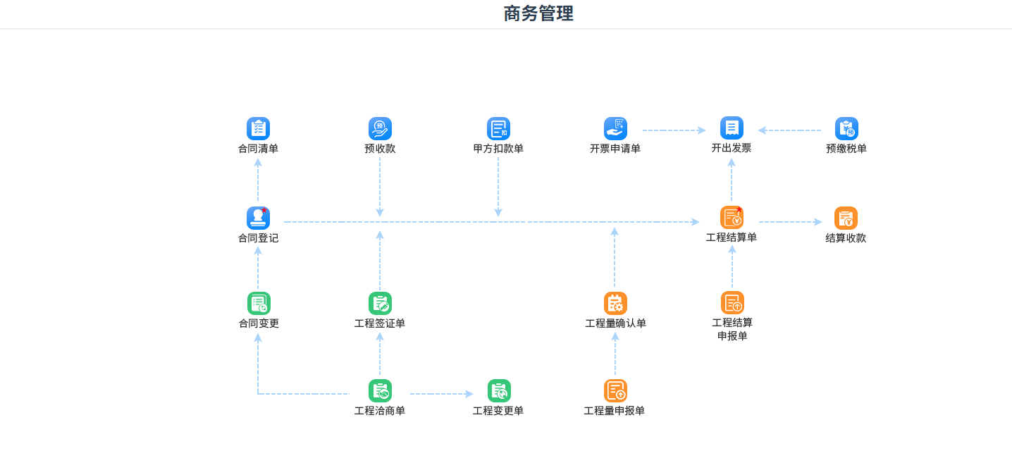Click the 商务管理 page title
The image size is (1012, 463).
pos(538,13)
